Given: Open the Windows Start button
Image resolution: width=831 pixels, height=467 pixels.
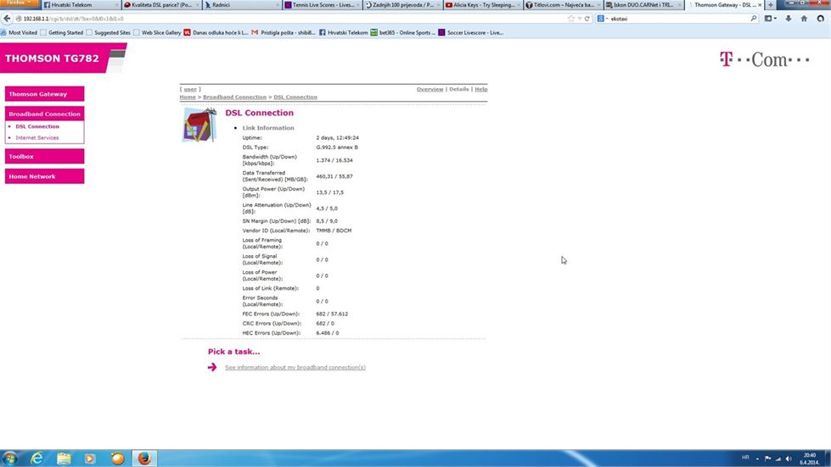Looking at the screenshot, I should [x=10, y=458].
